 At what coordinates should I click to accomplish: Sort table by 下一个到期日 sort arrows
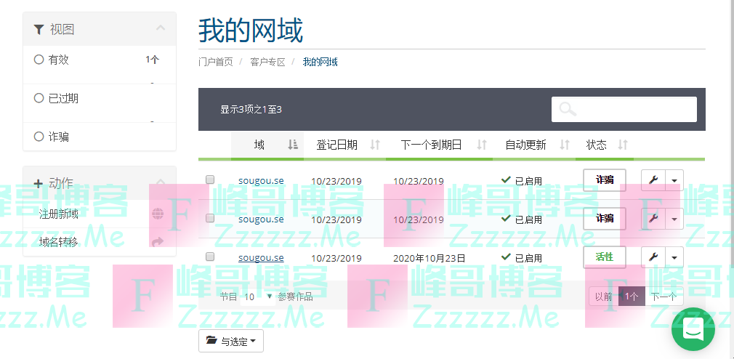481,145
